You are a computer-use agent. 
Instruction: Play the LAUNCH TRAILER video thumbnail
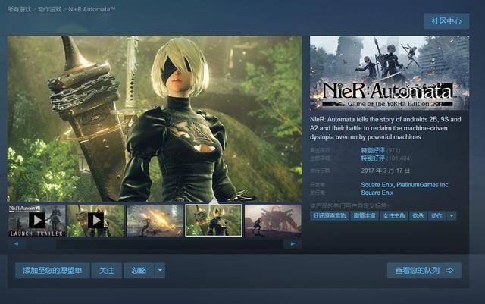[37, 221]
